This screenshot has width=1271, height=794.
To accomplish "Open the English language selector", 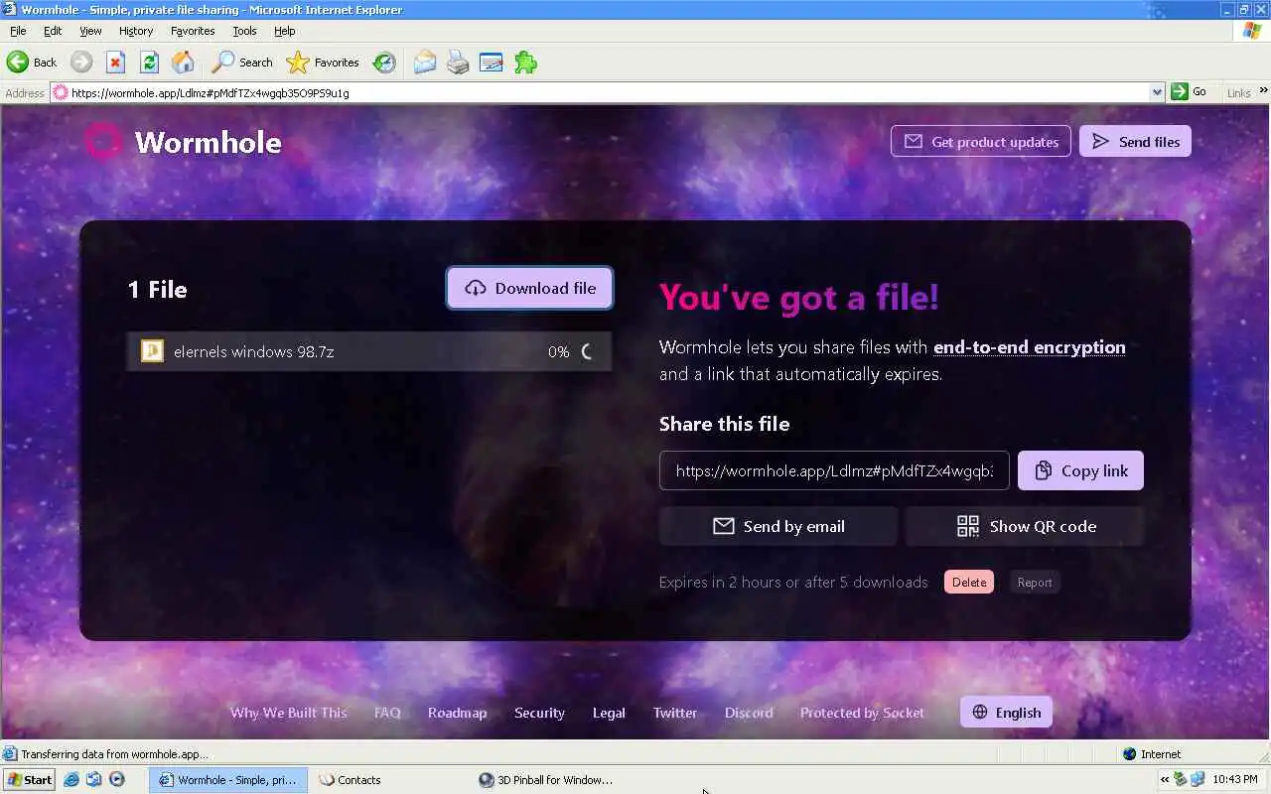I will click(1006, 712).
